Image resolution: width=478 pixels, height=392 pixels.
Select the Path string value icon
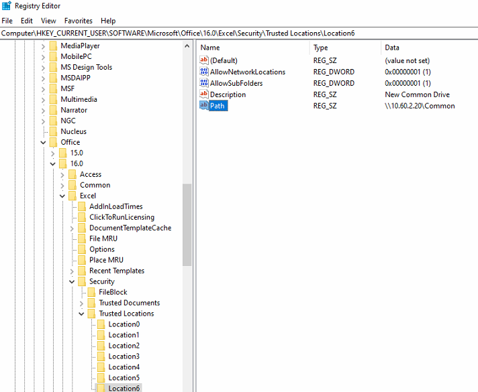point(204,105)
